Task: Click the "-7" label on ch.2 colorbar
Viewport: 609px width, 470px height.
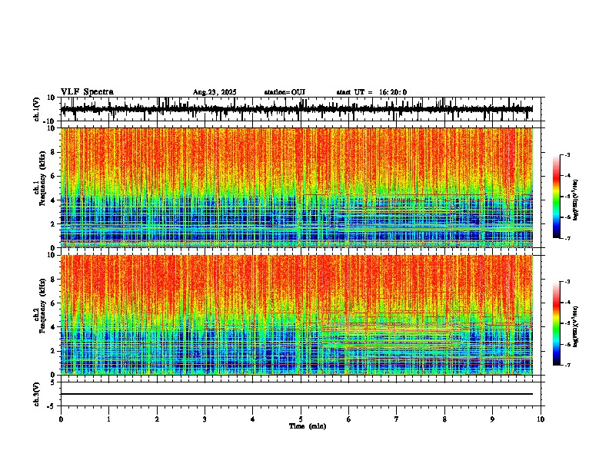Action: click(x=567, y=365)
